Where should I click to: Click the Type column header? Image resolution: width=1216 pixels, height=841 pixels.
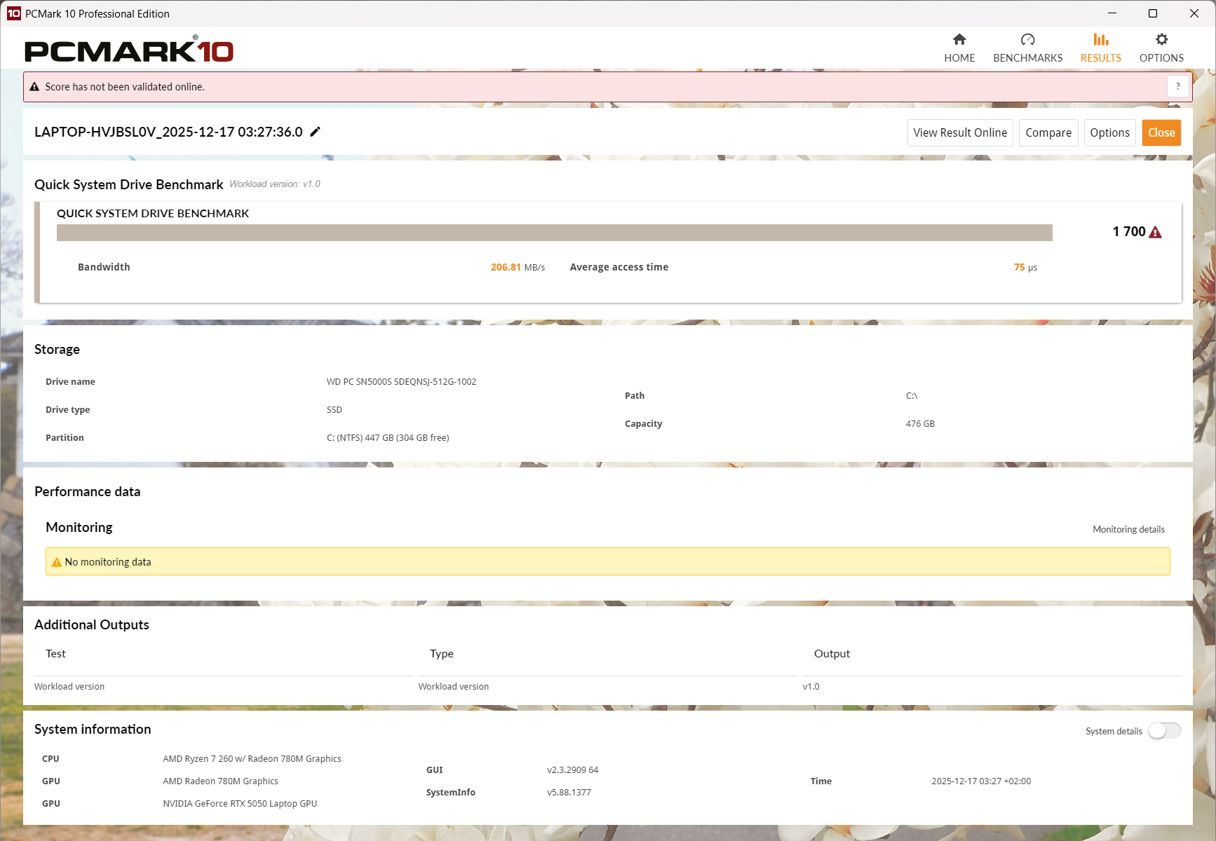click(442, 654)
